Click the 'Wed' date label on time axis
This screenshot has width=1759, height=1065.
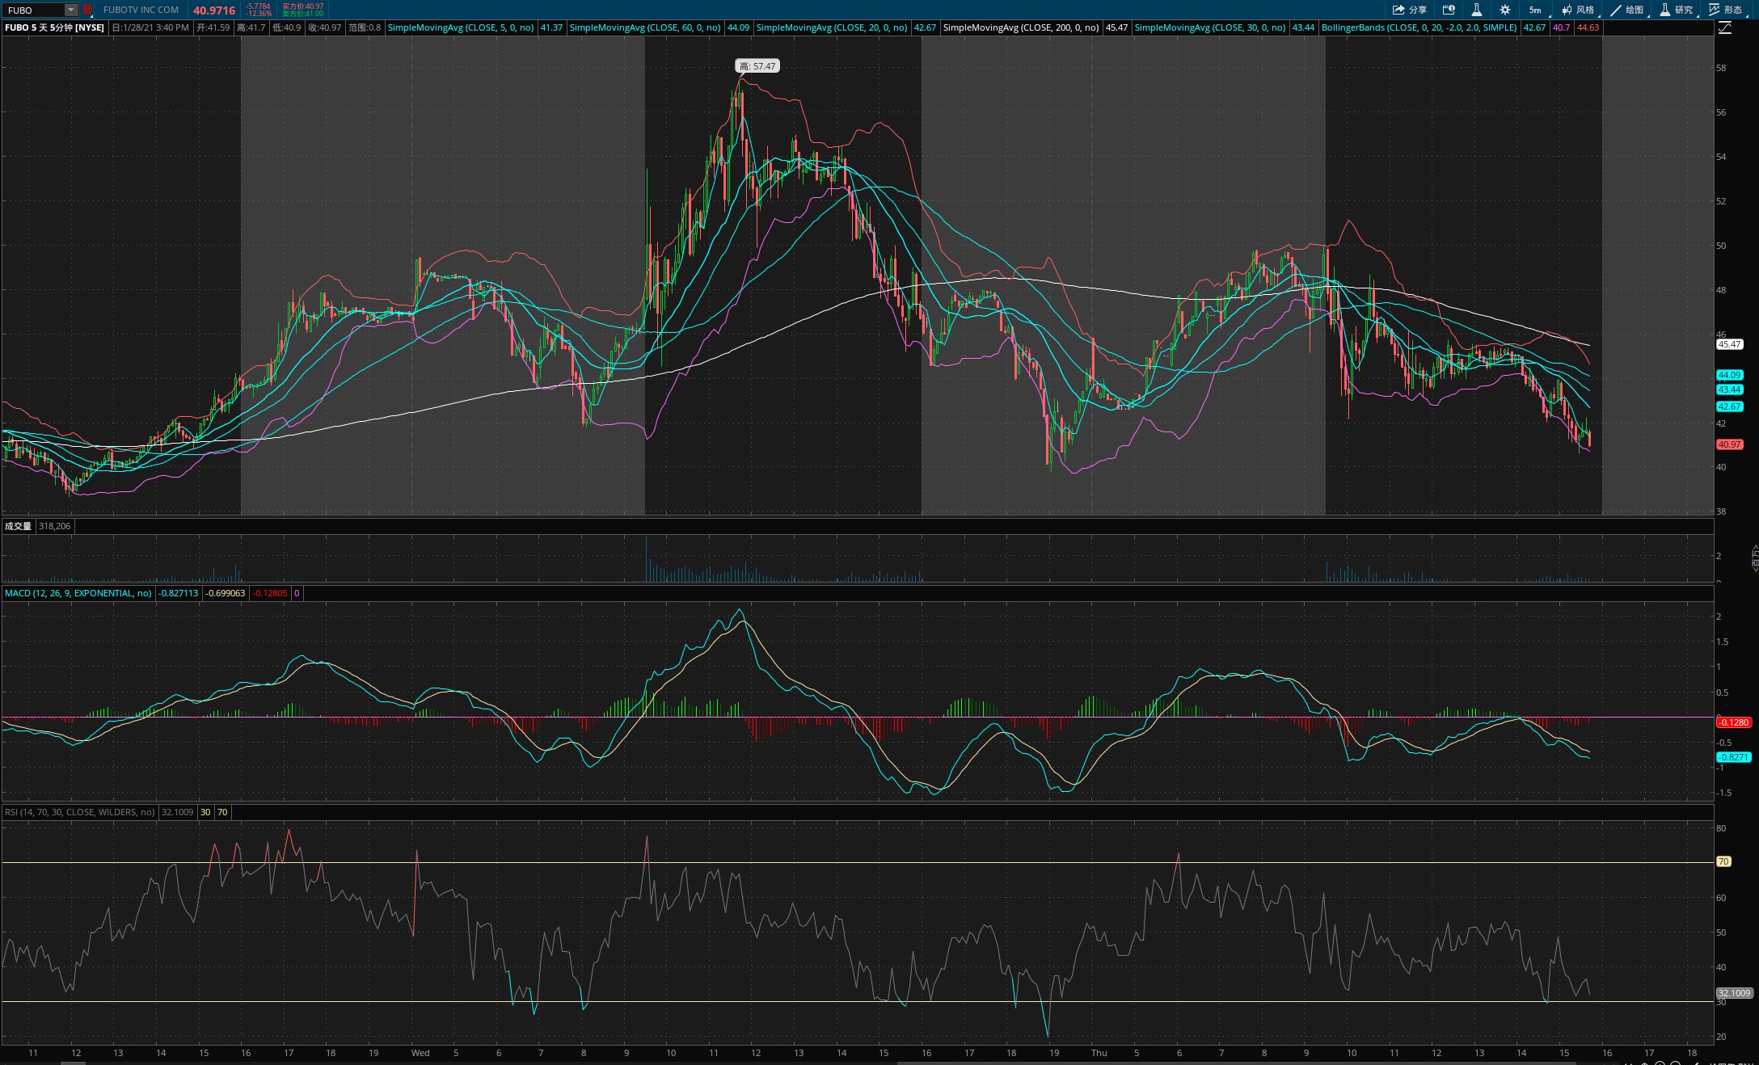(x=420, y=1053)
